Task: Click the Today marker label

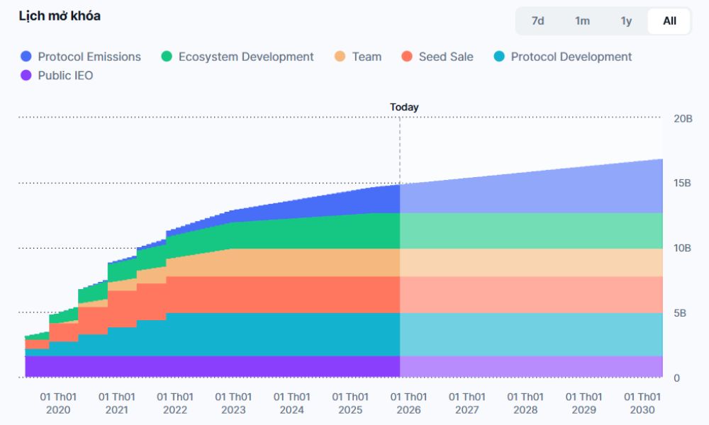Action: pos(404,107)
